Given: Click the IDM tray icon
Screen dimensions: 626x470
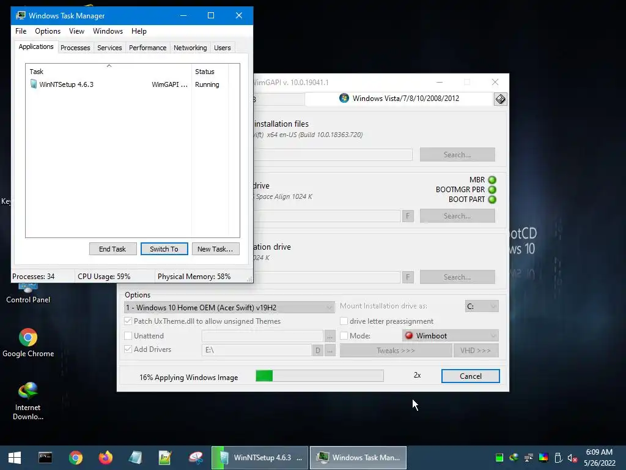Looking at the screenshot, I should point(514,458).
